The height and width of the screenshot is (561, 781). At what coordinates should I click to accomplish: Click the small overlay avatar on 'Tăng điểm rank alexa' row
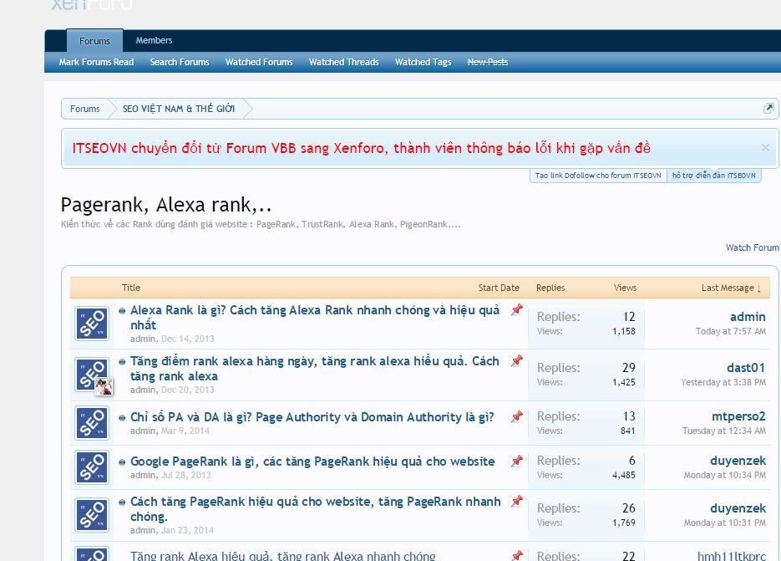click(x=104, y=386)
